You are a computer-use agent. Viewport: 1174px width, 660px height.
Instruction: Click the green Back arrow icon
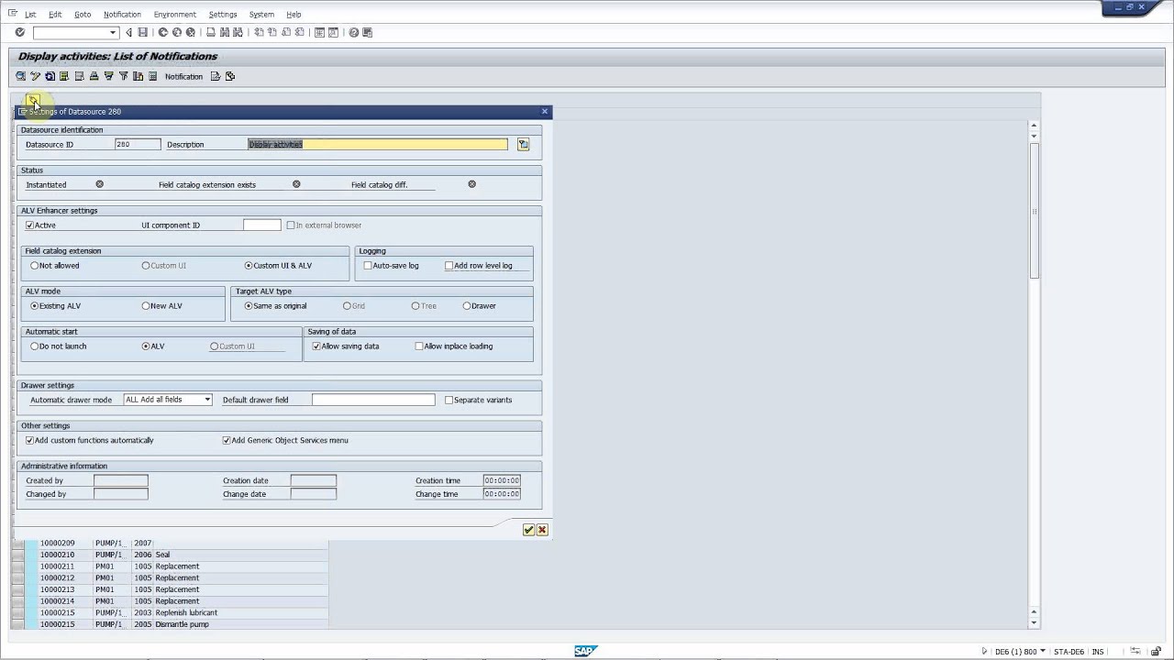163,32
